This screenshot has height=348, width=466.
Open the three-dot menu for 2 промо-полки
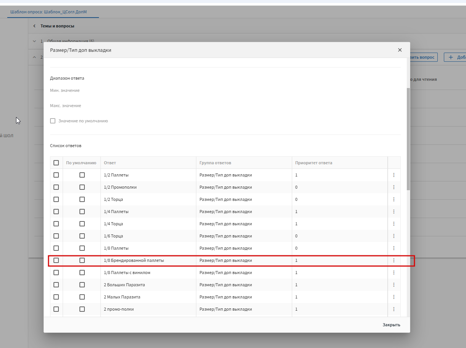click(394, 309)
